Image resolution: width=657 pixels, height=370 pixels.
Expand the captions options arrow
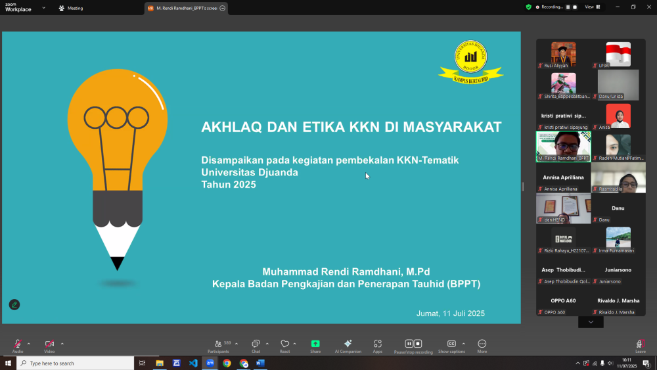click(x=463, y=344)
